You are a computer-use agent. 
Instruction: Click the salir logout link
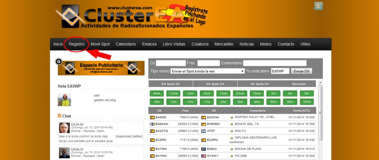pos(97,96)
